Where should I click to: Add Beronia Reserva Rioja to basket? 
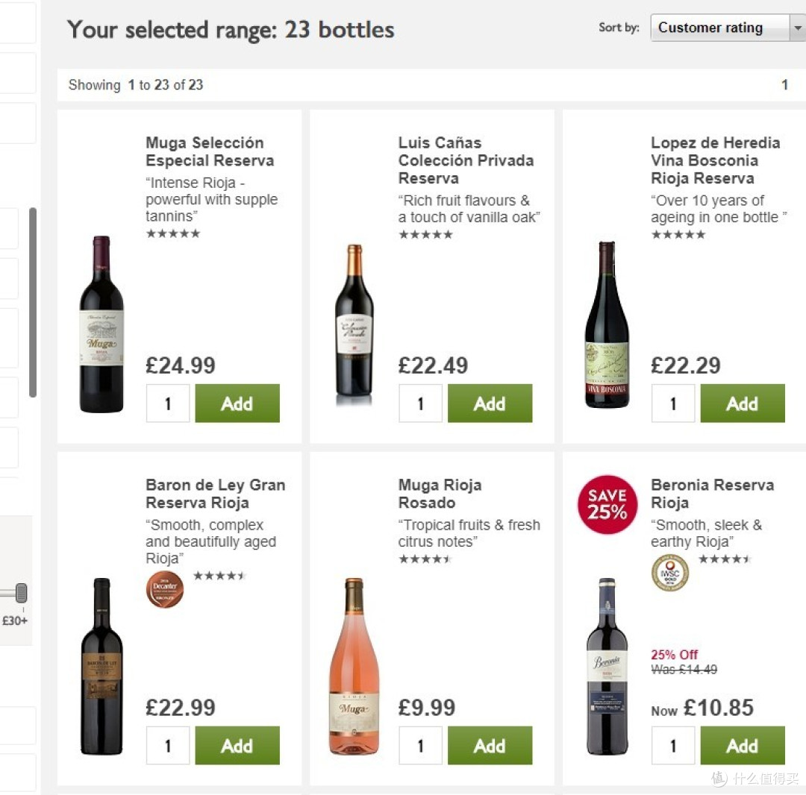tap(743, 745)
